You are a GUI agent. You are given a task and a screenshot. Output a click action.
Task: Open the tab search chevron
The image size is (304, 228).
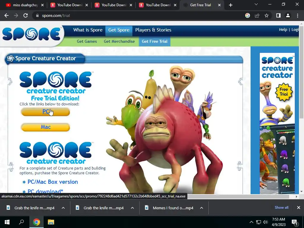256,4
